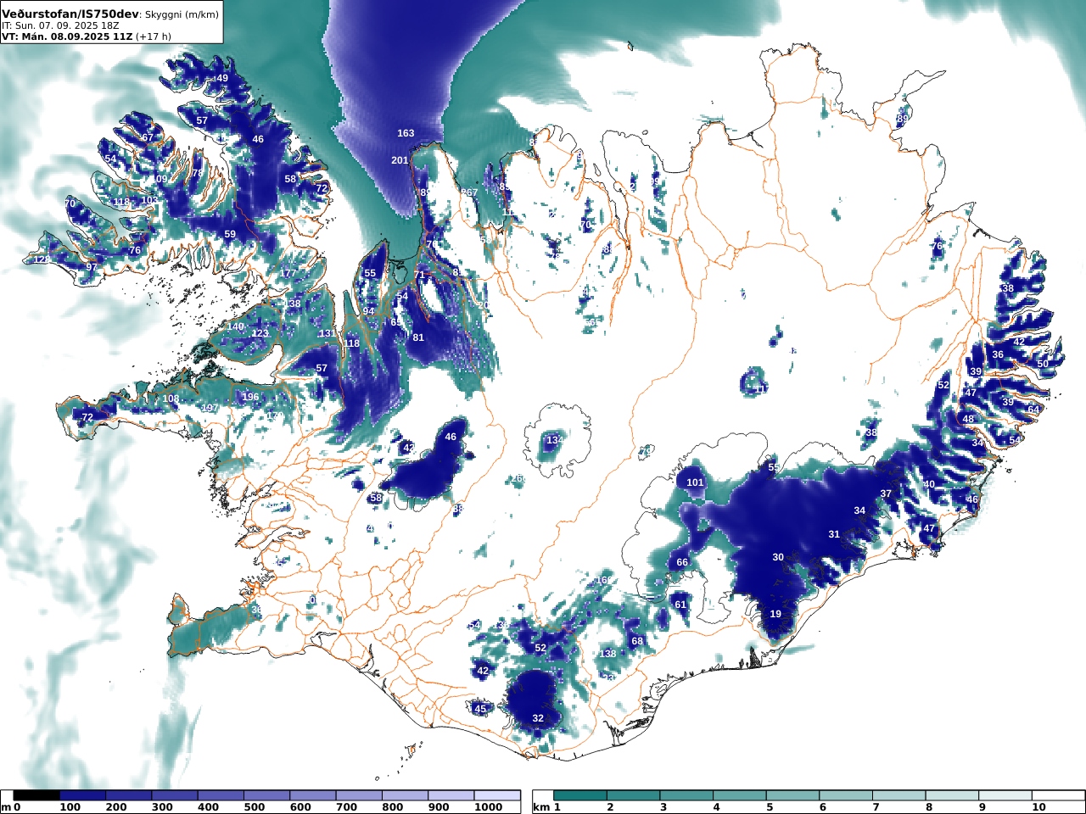Click the 48 value in the East Fjords
The image size is (1086, 814).
(968, 419)
